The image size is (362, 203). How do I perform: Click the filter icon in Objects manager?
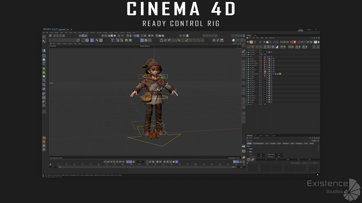pyautogui.click(x=316, y=38)
